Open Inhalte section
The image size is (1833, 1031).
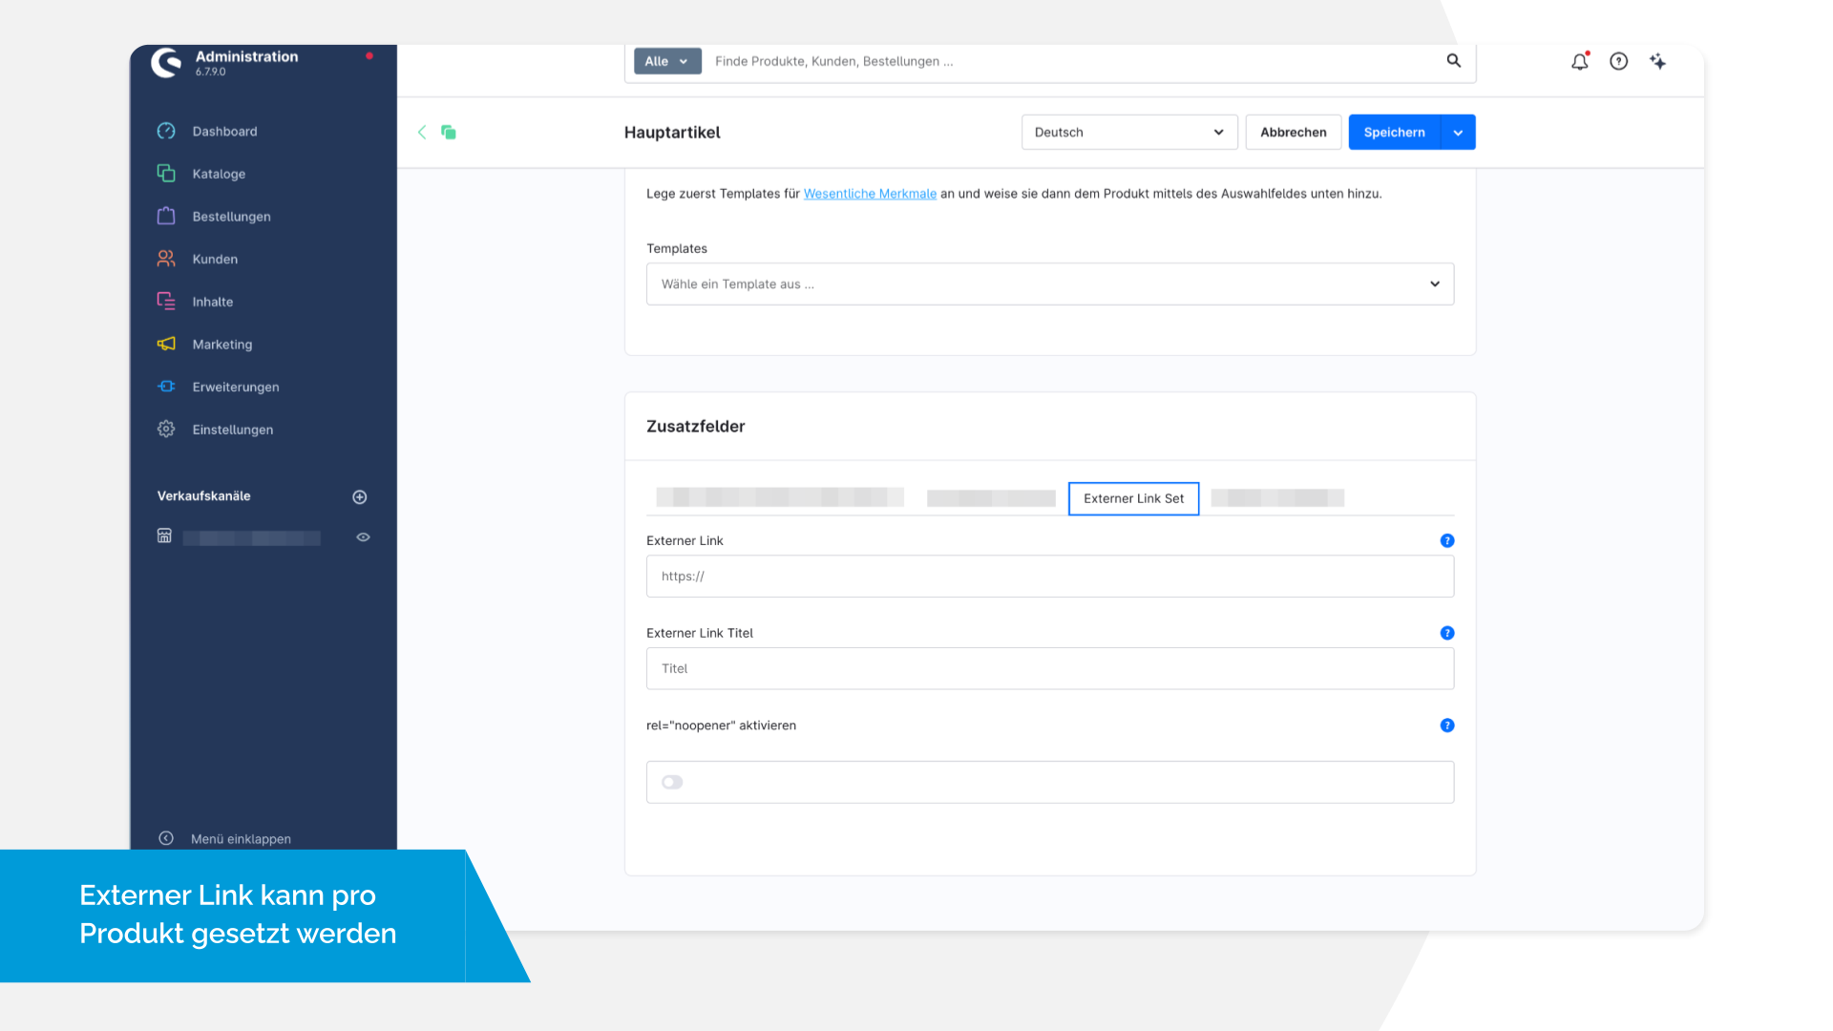tap(212, 302)
